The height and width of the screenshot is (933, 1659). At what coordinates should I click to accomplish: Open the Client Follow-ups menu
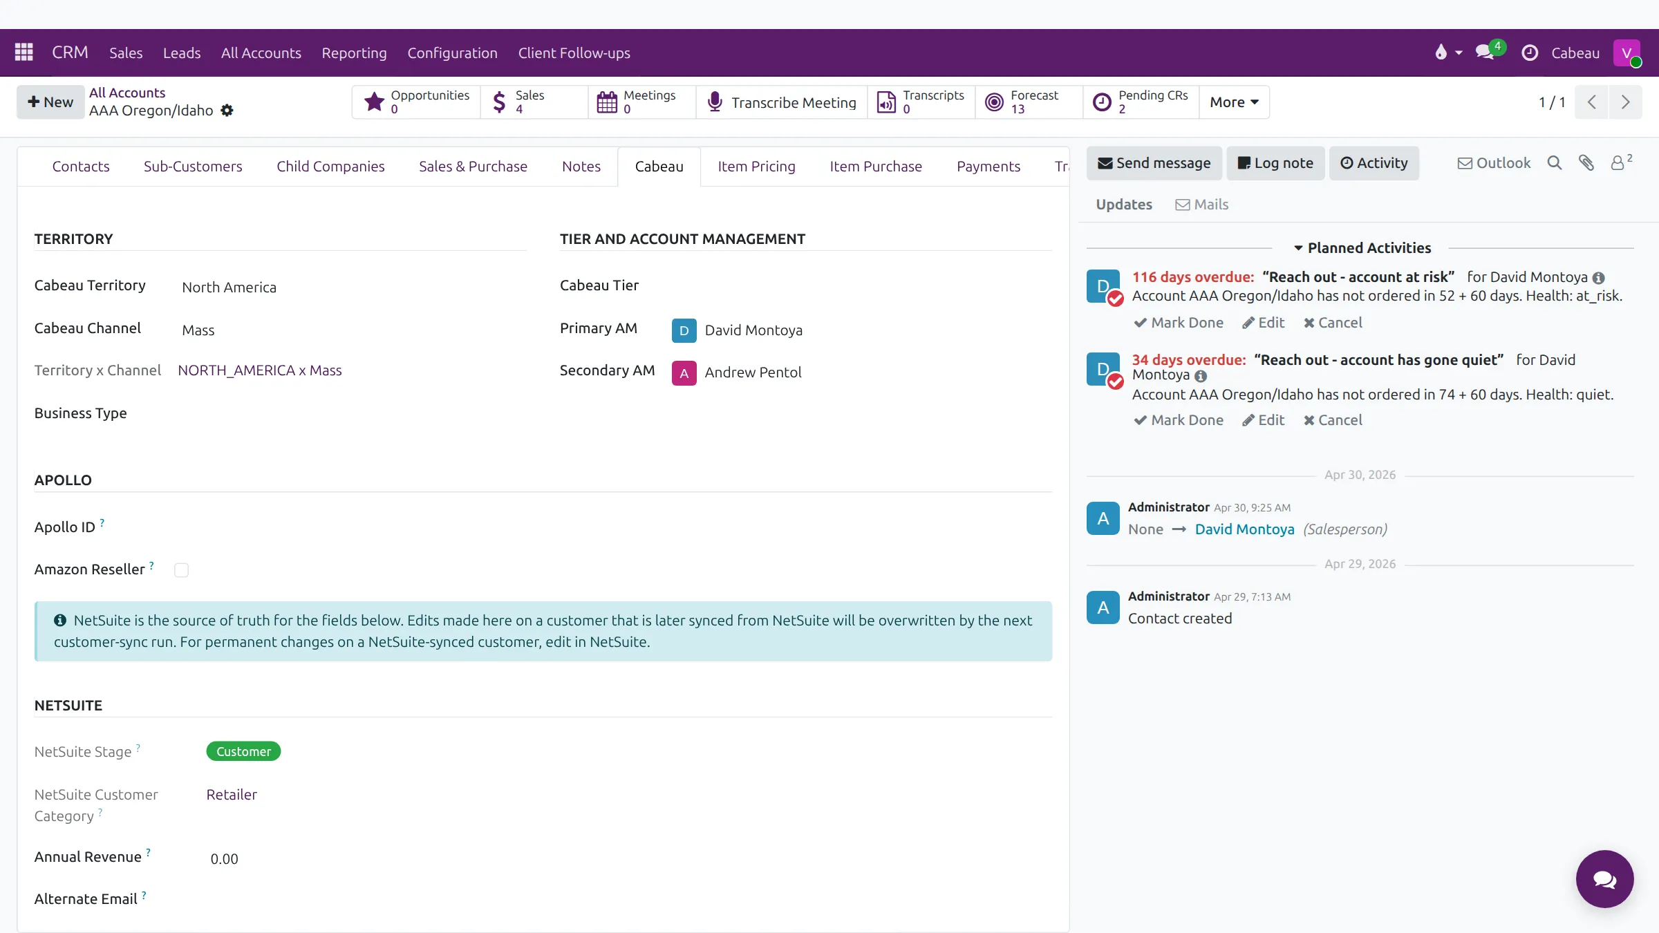coord(574,53)
